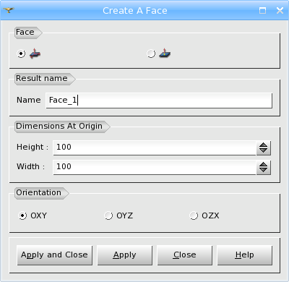Click the face-from-edge-or-plane constructor icon
Screen dimensions: 289x282
[x=165, y=54]
